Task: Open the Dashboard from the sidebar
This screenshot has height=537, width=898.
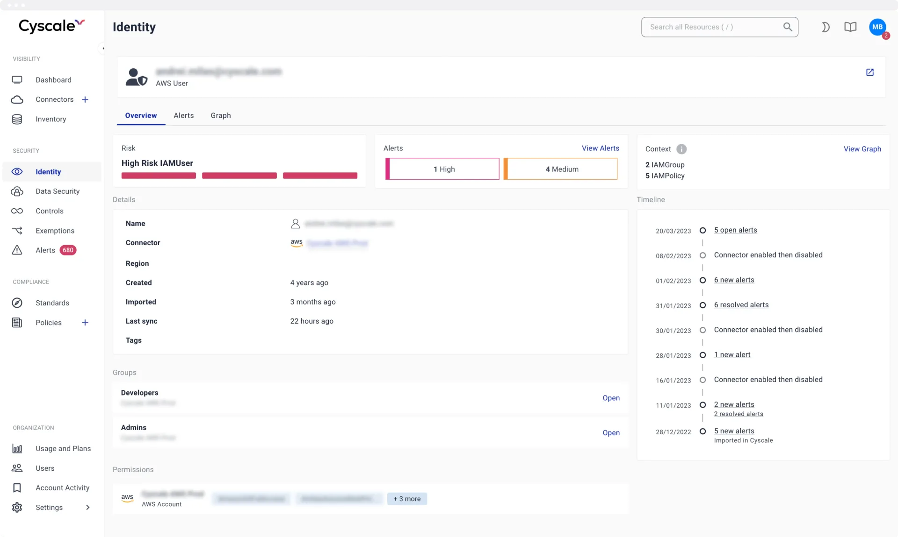Action: pyautogui.click(x=53, y=80)
